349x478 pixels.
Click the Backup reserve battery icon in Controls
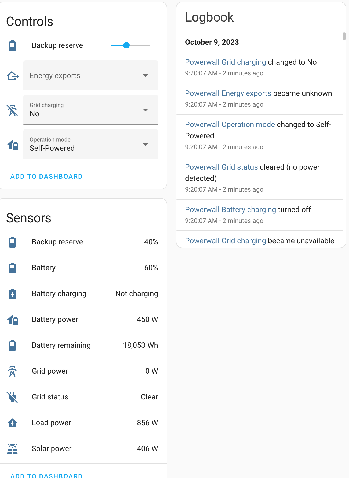pyautogui.click(x=12, y=45)
